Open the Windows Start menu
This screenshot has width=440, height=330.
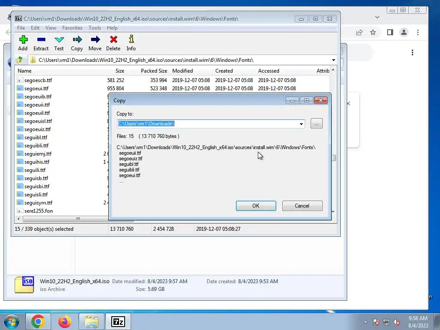(11, 321)
